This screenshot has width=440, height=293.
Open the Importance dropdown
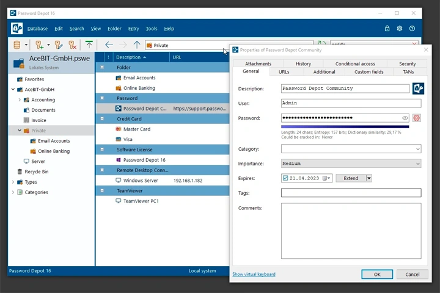(x=418, y=164)
